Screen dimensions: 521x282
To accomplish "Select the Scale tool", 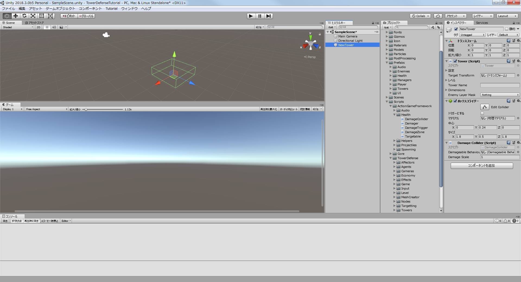I will (x=33, y=16).
